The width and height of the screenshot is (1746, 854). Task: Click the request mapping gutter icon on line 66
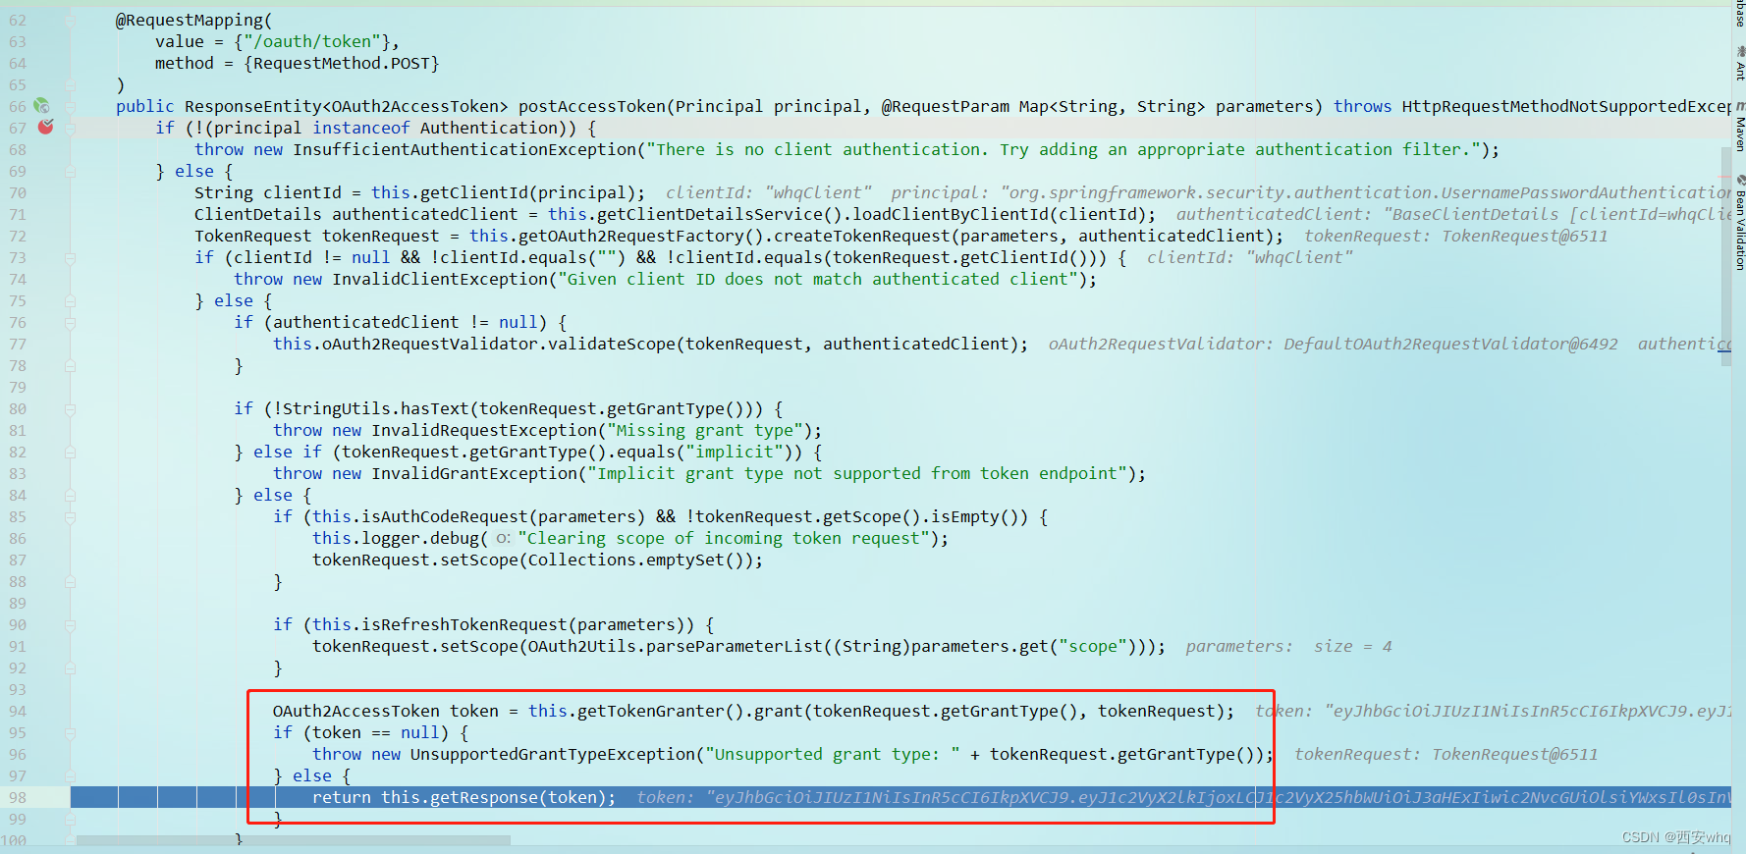click(x=41, y=105)
